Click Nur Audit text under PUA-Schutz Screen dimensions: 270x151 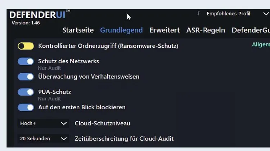tap(49, 99)
